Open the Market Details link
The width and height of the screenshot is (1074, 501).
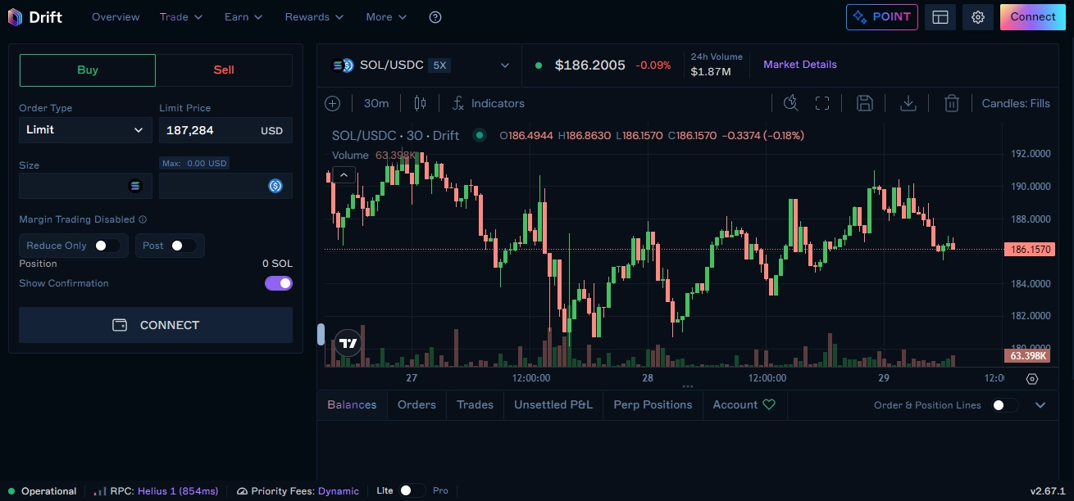click(800, 65)
